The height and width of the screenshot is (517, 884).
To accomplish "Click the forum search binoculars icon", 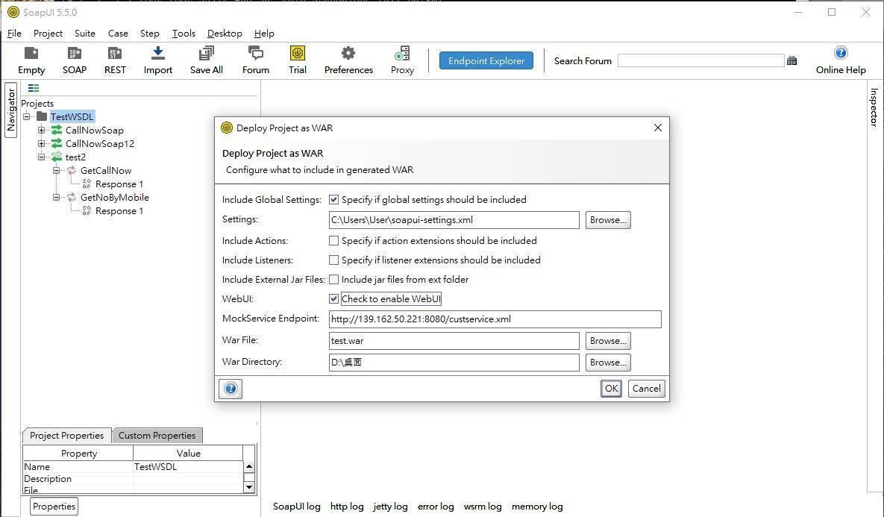I will point(791,61).
